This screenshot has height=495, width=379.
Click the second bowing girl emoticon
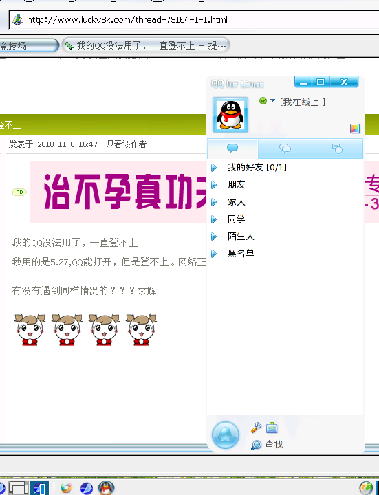[x=67, y=329]
